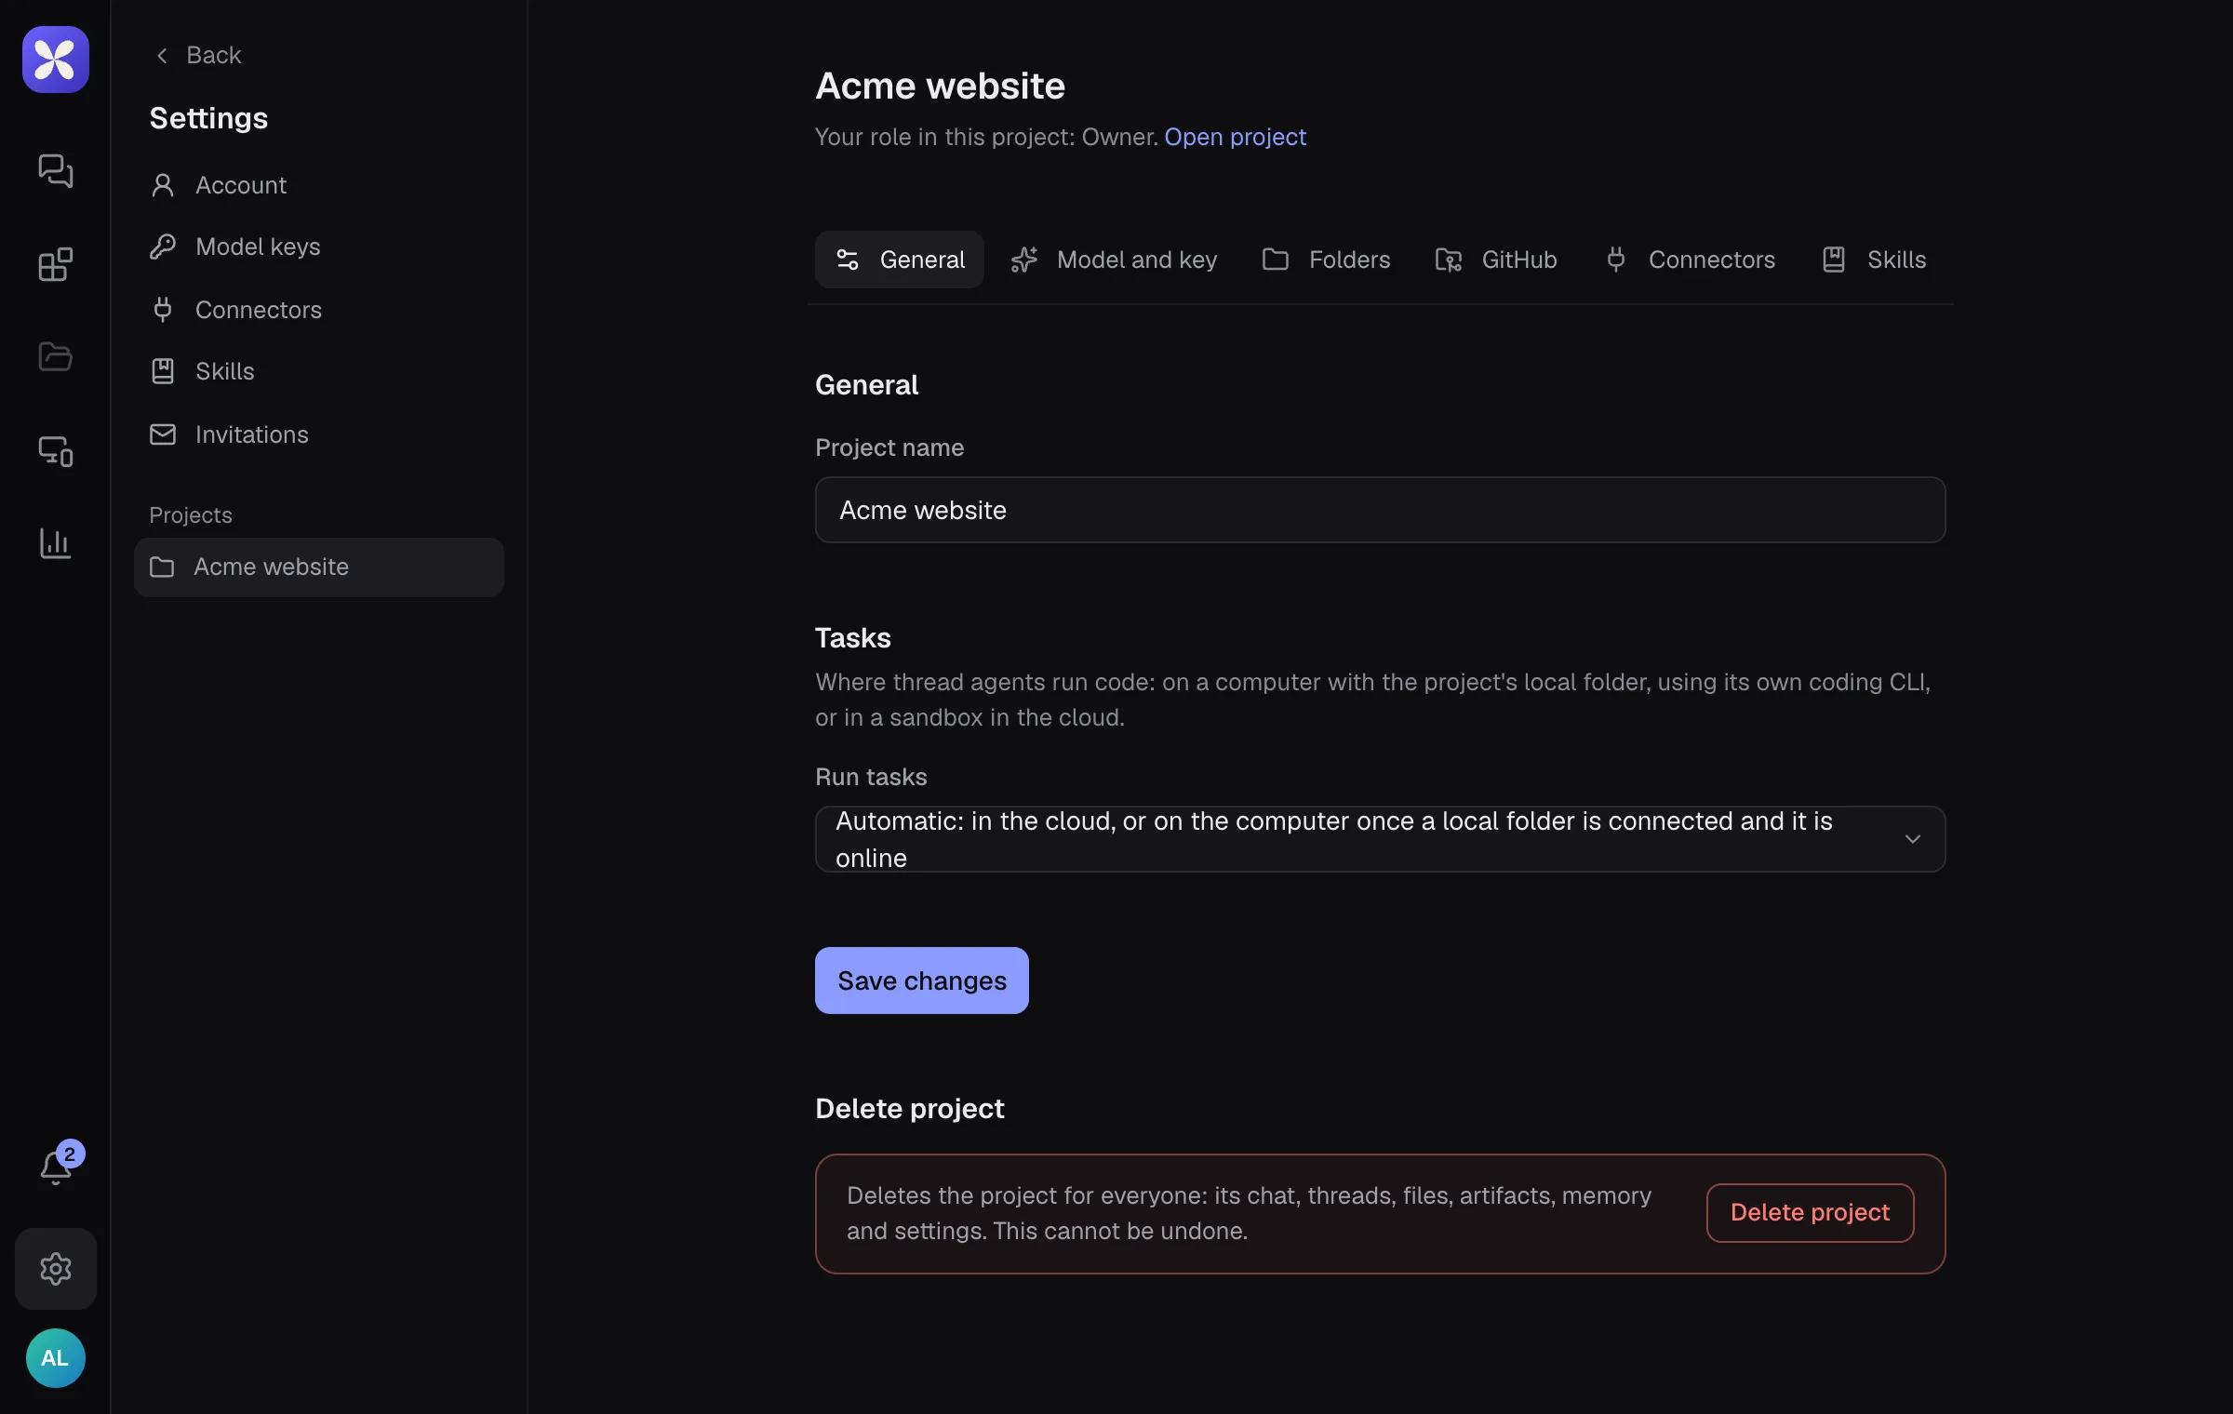2233x1414 pixels.
Task: Click the Open project link
Action: [1235, 137]
